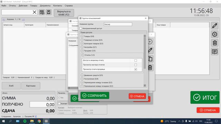Open taskbar search
Image resolution: width=221 pixels, height=124 pixels.
click(x=10, y=121)
